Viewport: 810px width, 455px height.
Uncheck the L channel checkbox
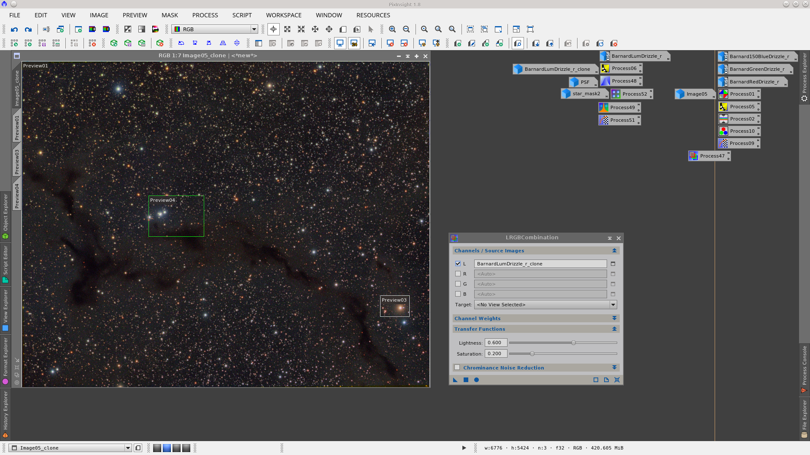(458, 264)
